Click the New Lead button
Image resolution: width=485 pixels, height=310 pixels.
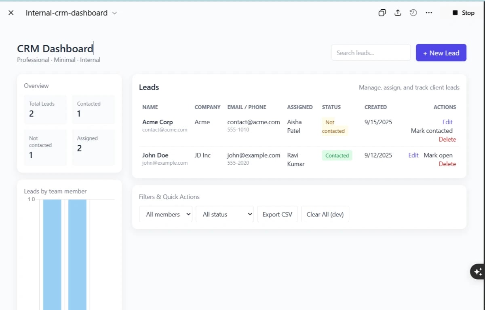(441, 53)
